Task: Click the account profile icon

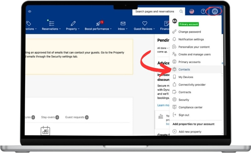Action: click(x=215, y=11)
